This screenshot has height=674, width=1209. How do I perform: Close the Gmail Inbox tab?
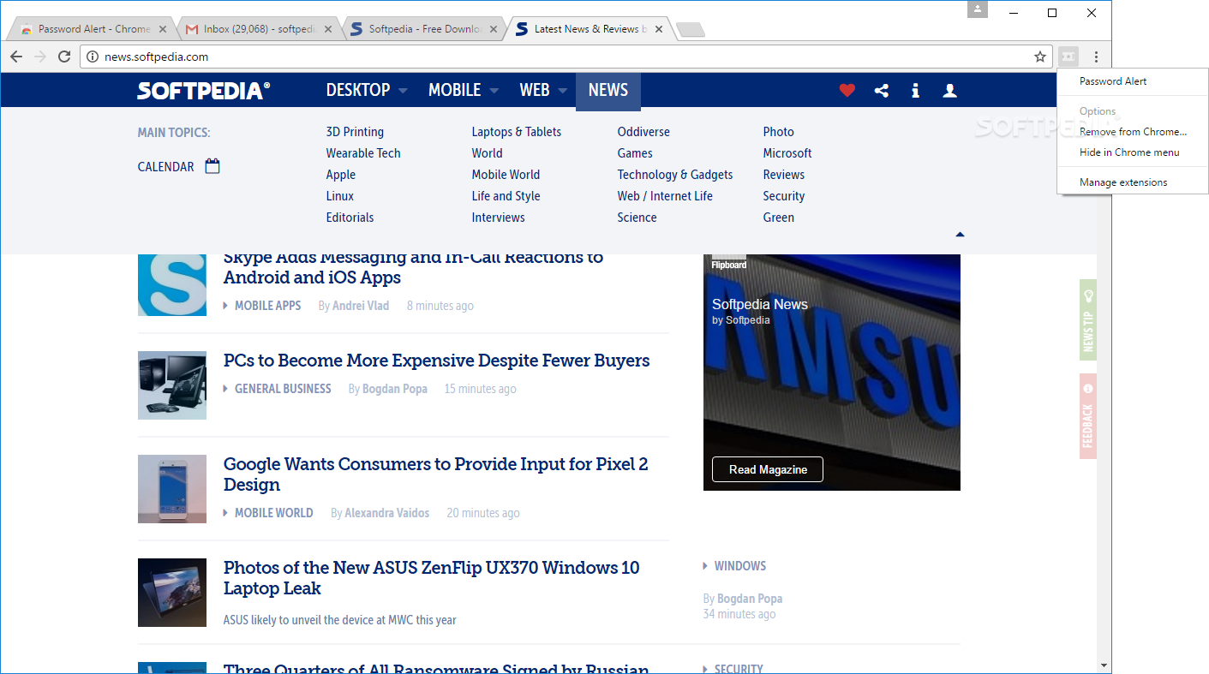328,29
